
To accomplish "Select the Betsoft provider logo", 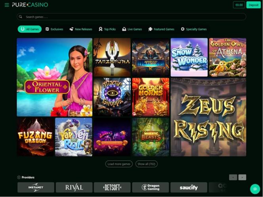I will click(x=112, y=187).
